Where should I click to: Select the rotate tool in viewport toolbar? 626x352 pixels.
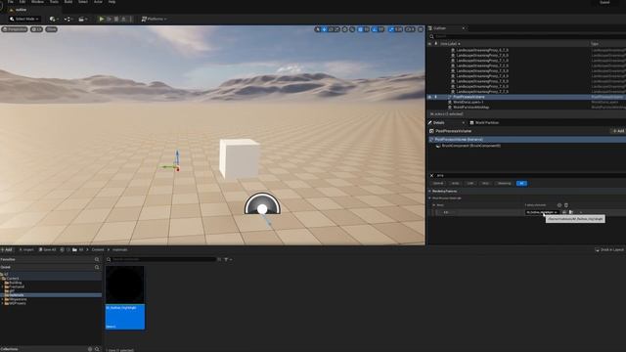point(331,29)
